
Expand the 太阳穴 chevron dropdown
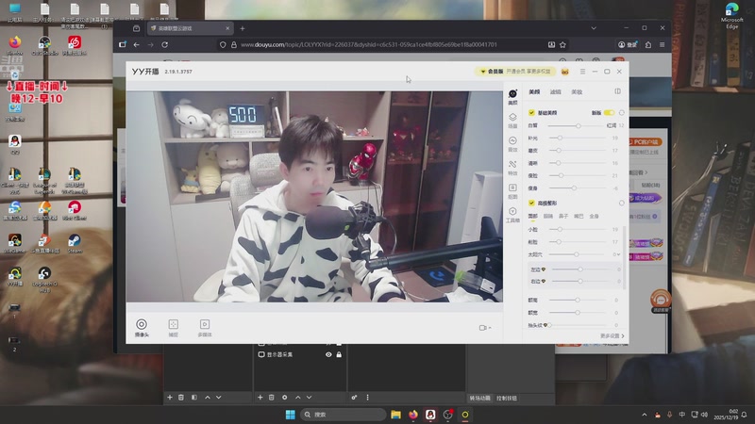click(x=619, y=254)
